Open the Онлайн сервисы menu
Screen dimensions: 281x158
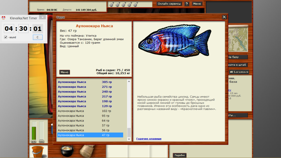pyautogui.click(x=169, y=4)
